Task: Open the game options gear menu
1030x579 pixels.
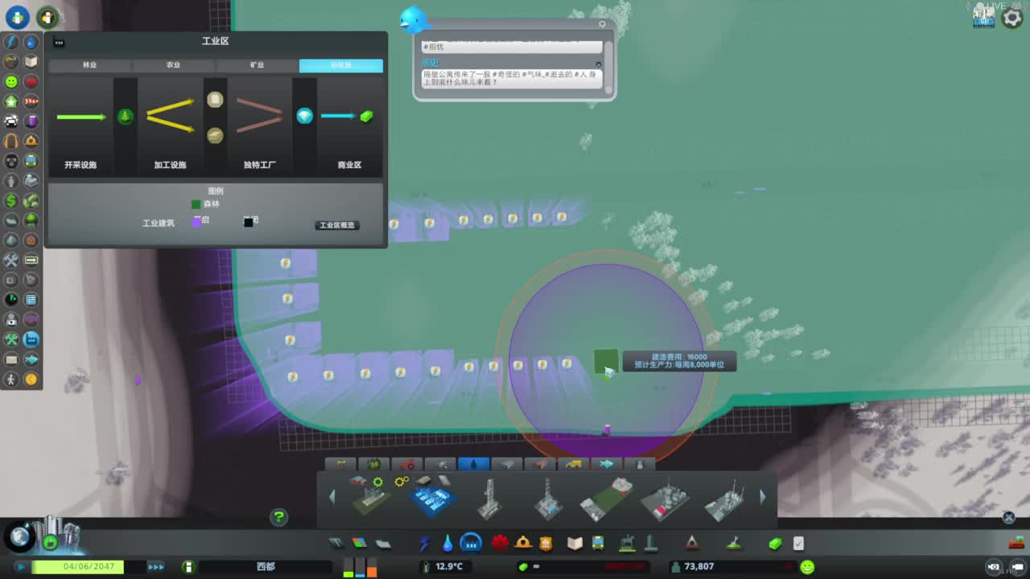Action: click(1012, 18)
